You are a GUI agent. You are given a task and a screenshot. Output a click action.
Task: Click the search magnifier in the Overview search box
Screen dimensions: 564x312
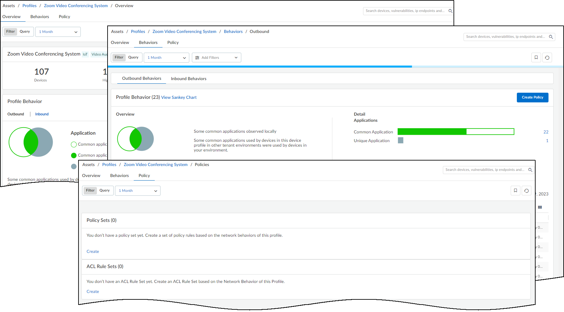tap(450, 11)
